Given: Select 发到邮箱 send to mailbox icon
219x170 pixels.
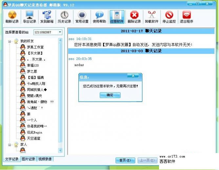Looking at the screenshot, I should click(47, 17).
